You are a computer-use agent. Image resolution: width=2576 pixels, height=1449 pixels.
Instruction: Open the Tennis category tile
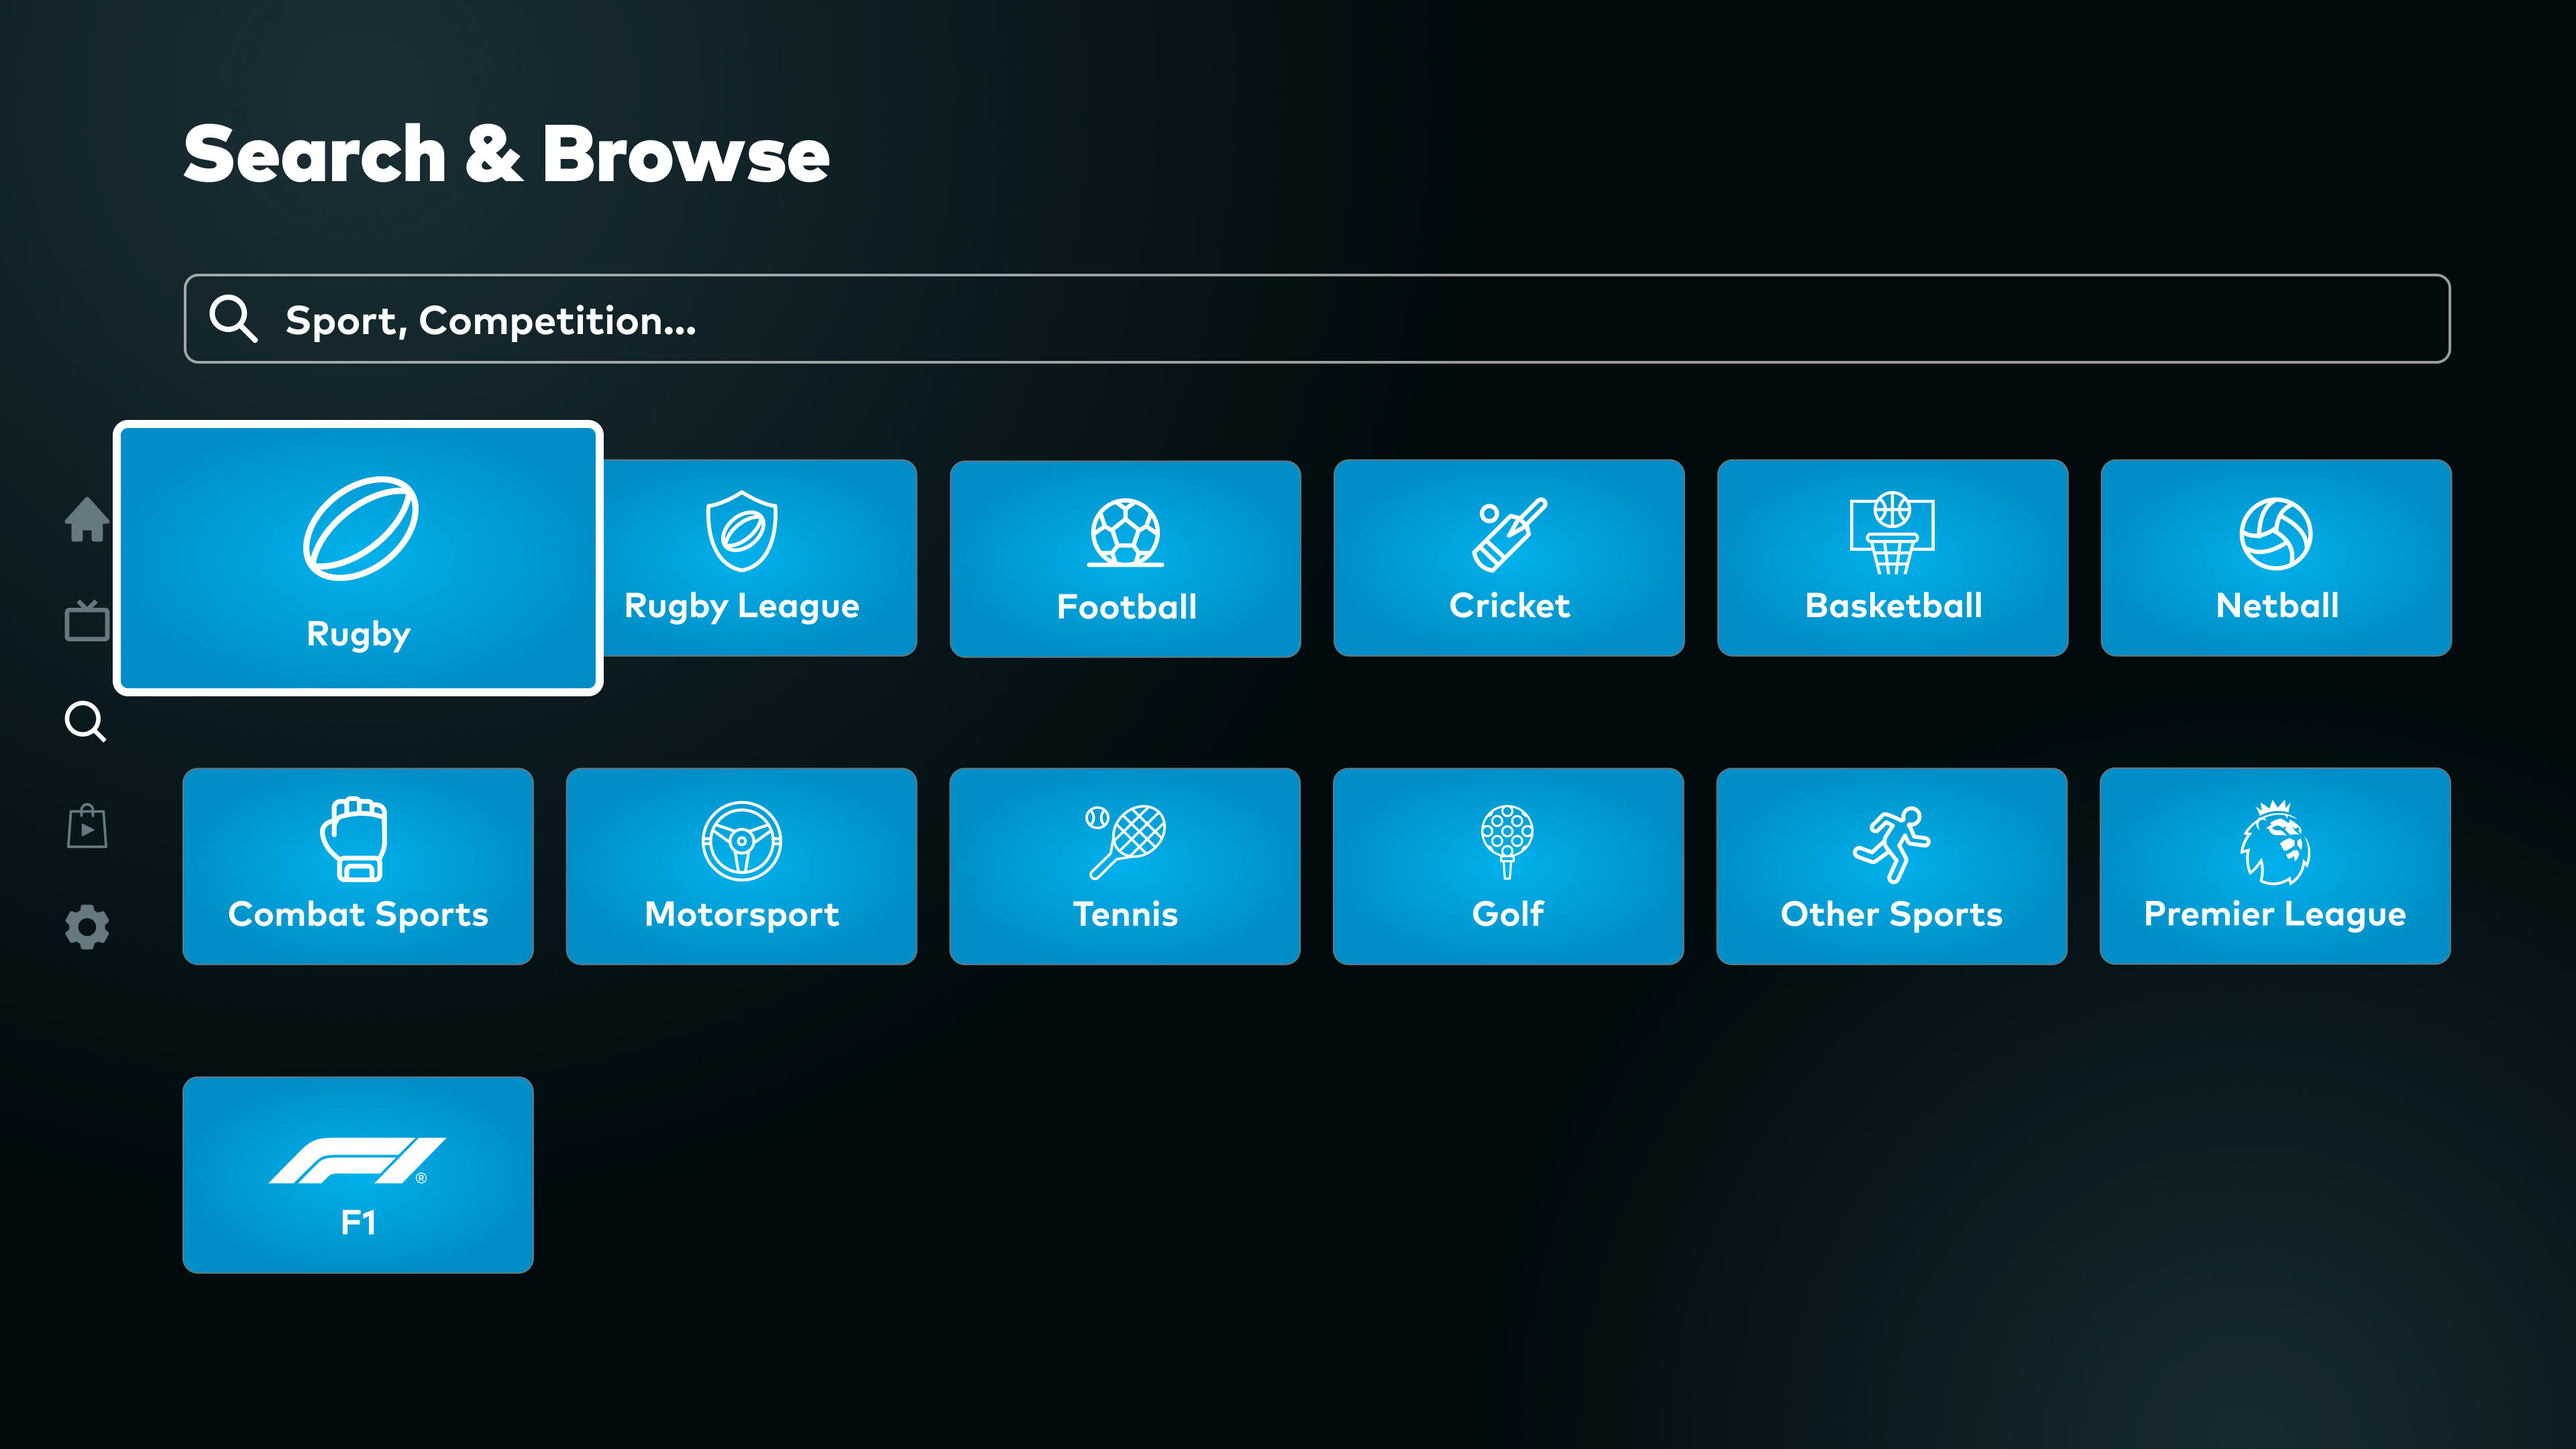[x=1125, y=866]
